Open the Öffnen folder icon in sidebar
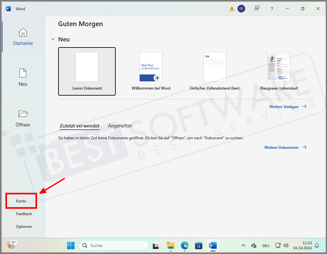This screenshot has width=327, height=254. (x=23, y=114)
